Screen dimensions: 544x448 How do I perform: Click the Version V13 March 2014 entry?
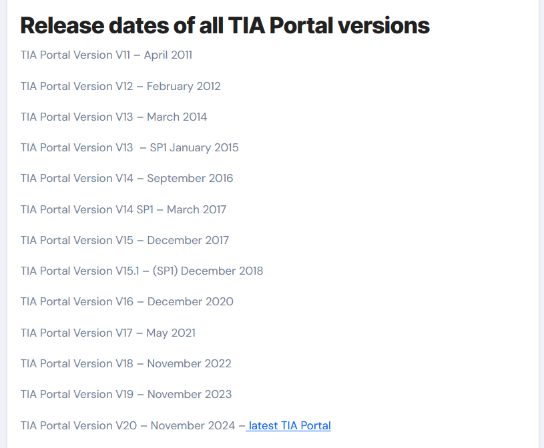pyautogui.click(x=113, y=117)
